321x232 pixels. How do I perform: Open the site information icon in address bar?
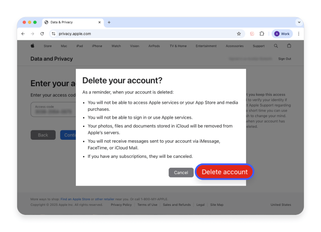tap(53, 33)
